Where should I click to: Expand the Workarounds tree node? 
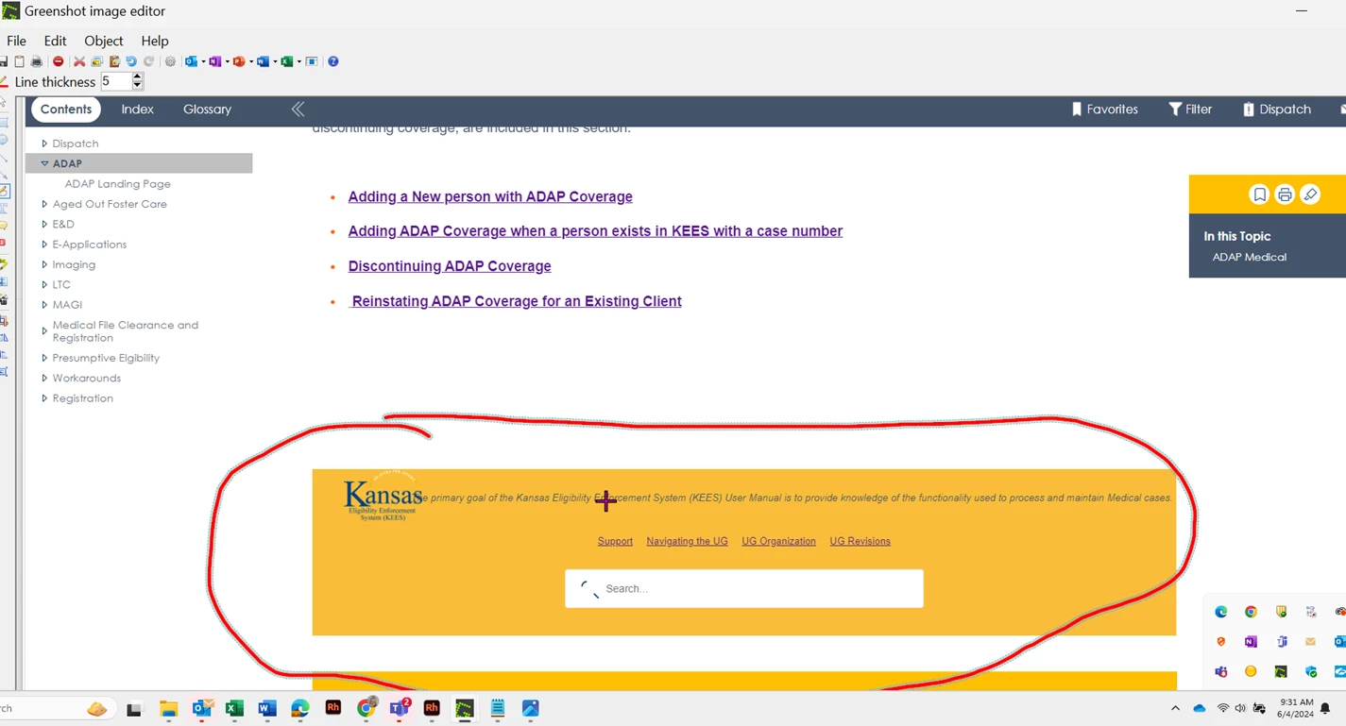point(44,379)
